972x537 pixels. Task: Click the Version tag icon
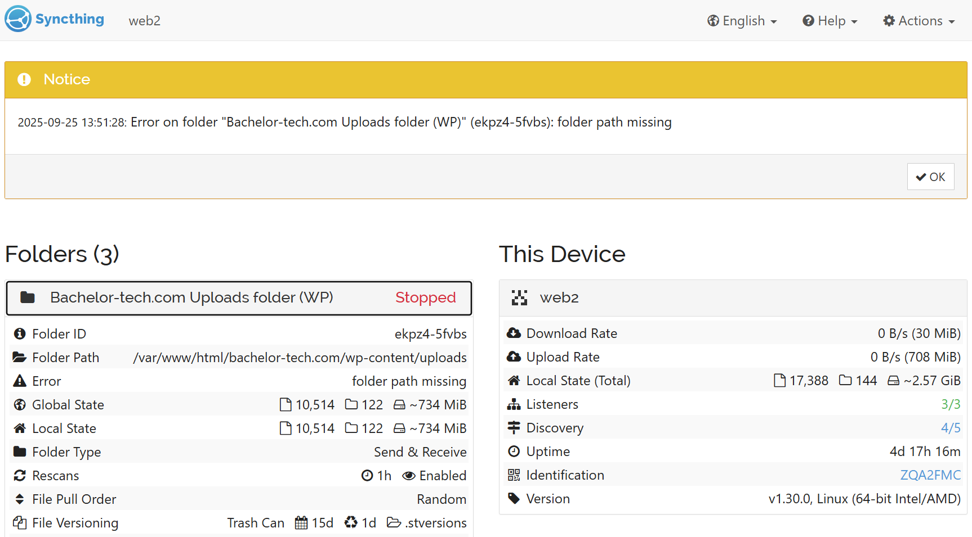514,499
